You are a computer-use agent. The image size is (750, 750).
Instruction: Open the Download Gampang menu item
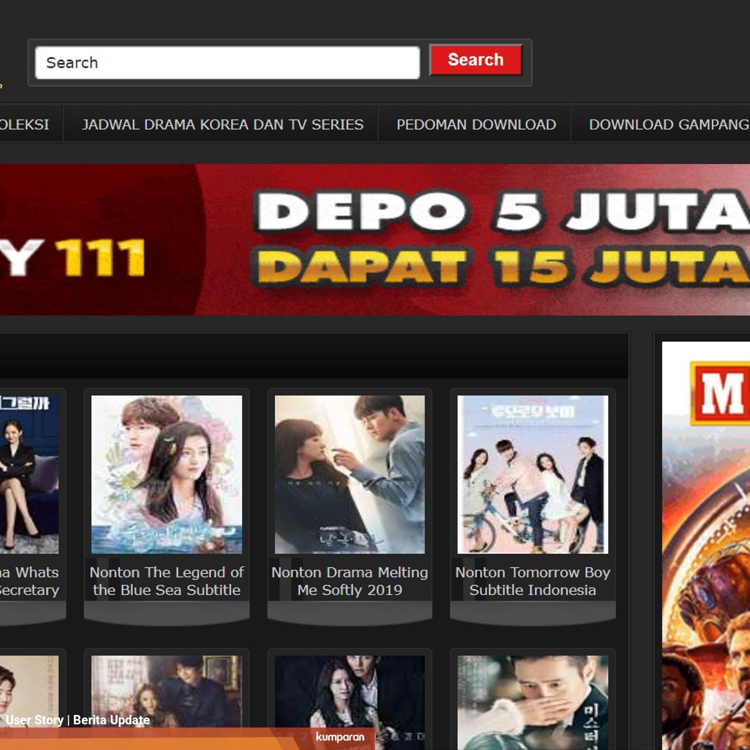click(669, 124)
